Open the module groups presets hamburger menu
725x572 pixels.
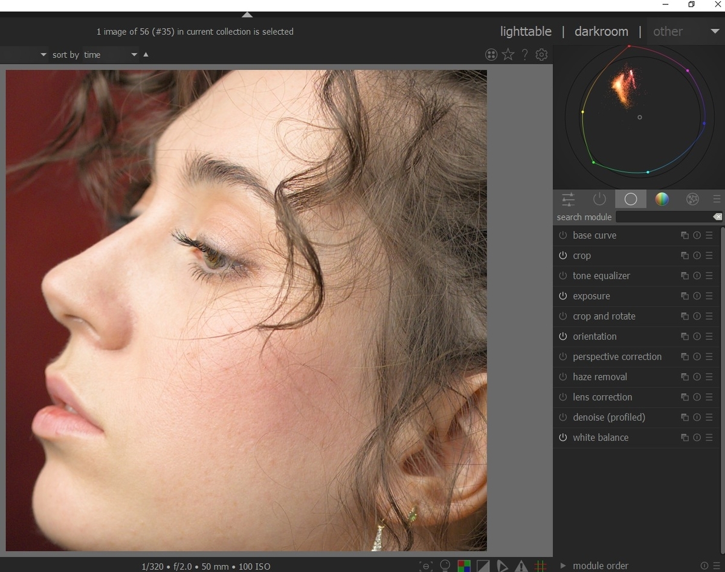[x=717, y=199]
